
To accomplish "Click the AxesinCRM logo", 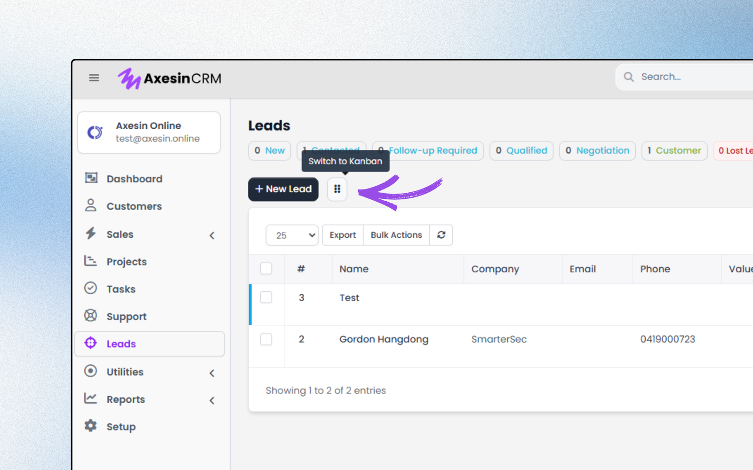I will point(170,78).
